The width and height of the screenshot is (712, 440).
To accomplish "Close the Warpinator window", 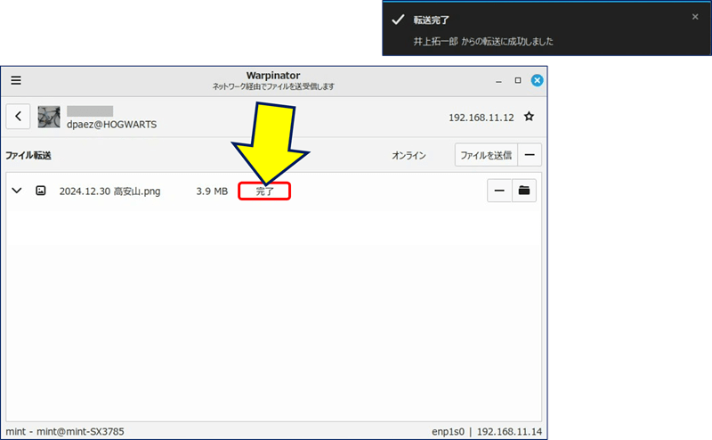I will point(538,80).
